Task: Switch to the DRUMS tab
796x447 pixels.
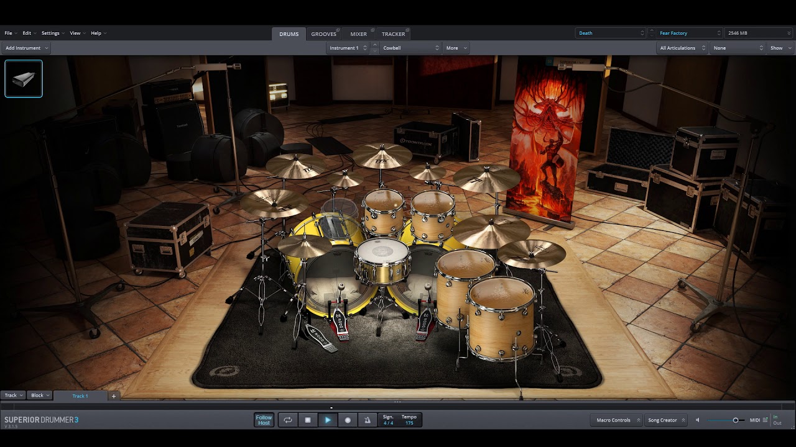Action: tap(289, 34)
